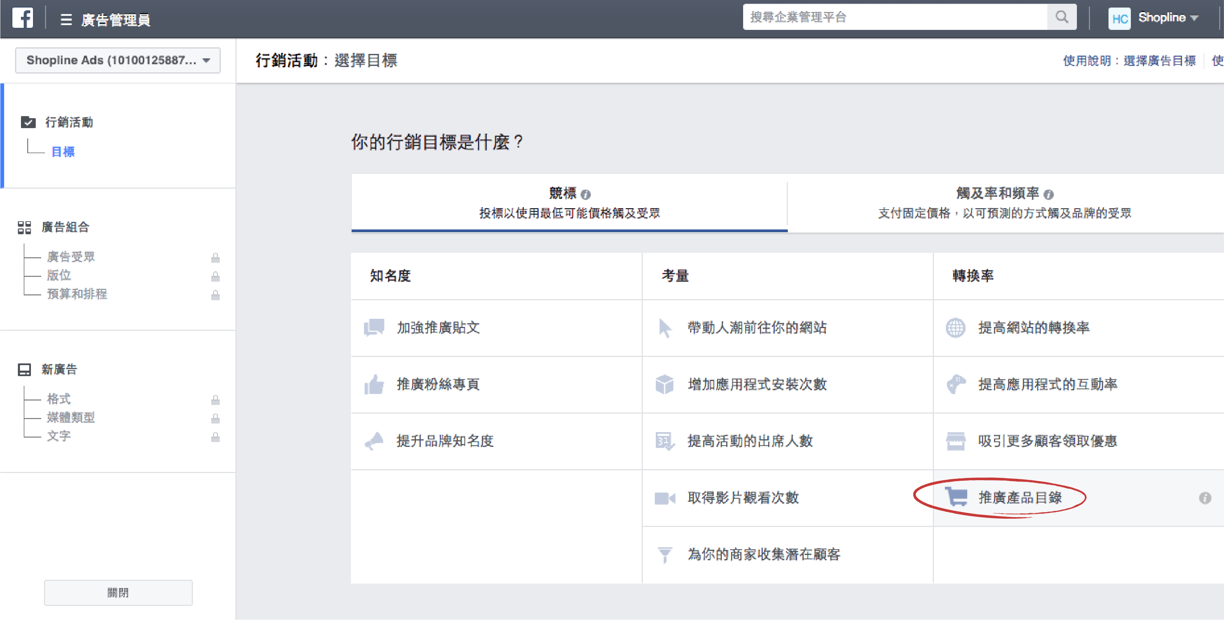Toggle the 行銷活動 checkbox in the sidebar

coord(28,122)
